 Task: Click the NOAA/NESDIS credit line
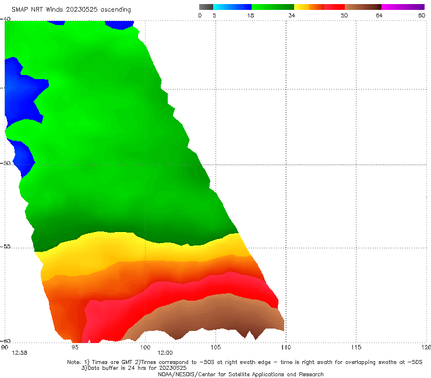tap(241, 374)
